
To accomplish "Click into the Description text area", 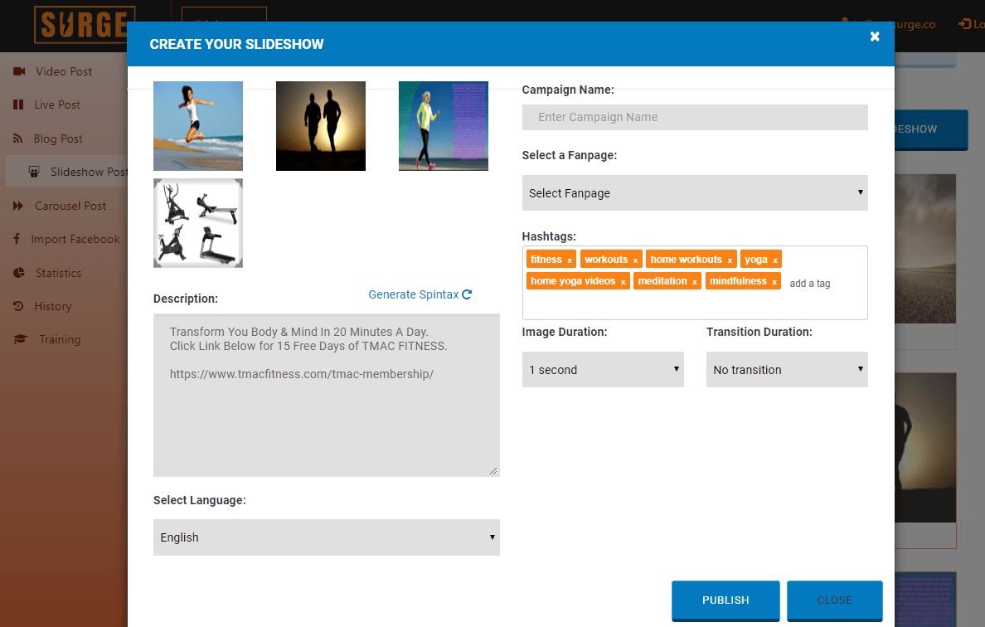I will [x=326, y=395].
